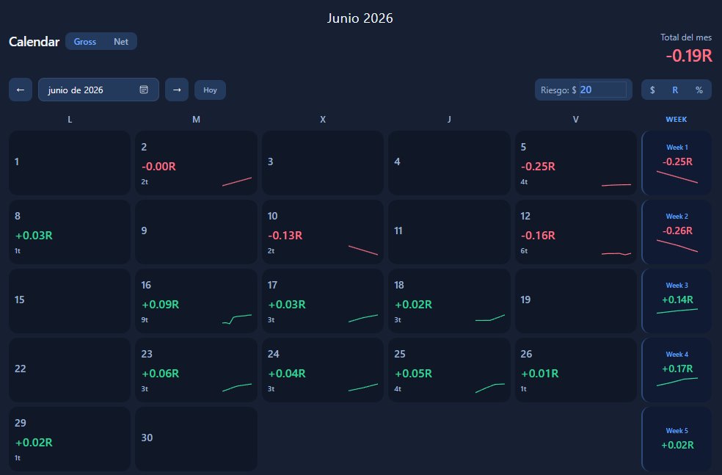Screen dimensions: 722x475
Task: Open day 2 with -0.00R
Action: click(196, 163)
